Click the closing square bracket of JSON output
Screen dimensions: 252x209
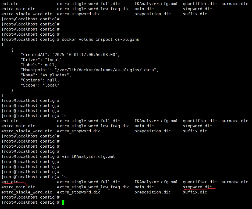click(3, 95)
